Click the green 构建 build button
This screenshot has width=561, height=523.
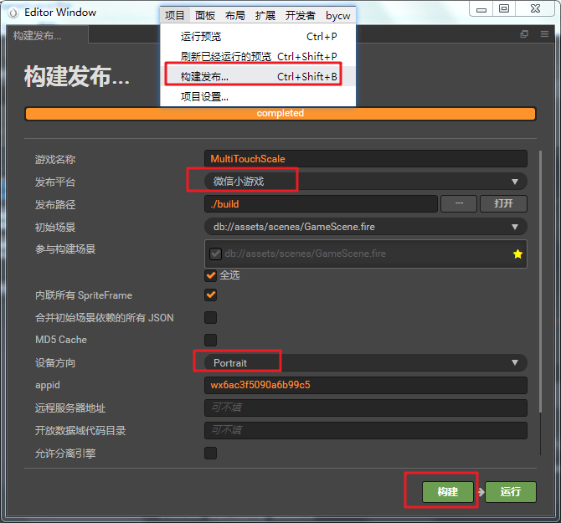pos(448,491)
